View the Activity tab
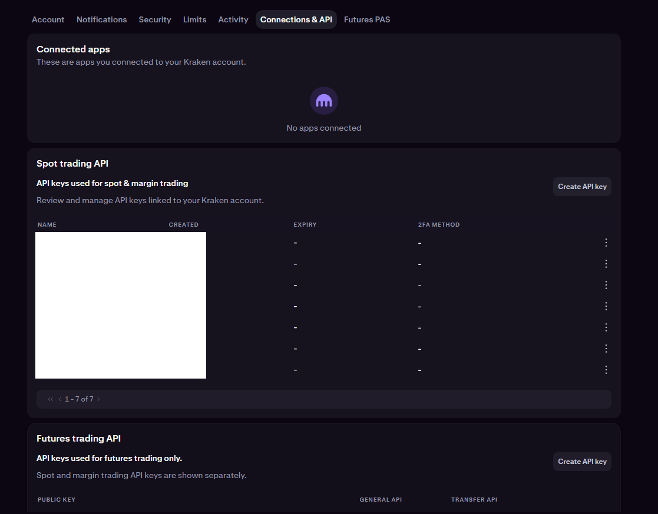Image resolution: width=658 pixels, height=514 pixels. (x=233, y=19)
